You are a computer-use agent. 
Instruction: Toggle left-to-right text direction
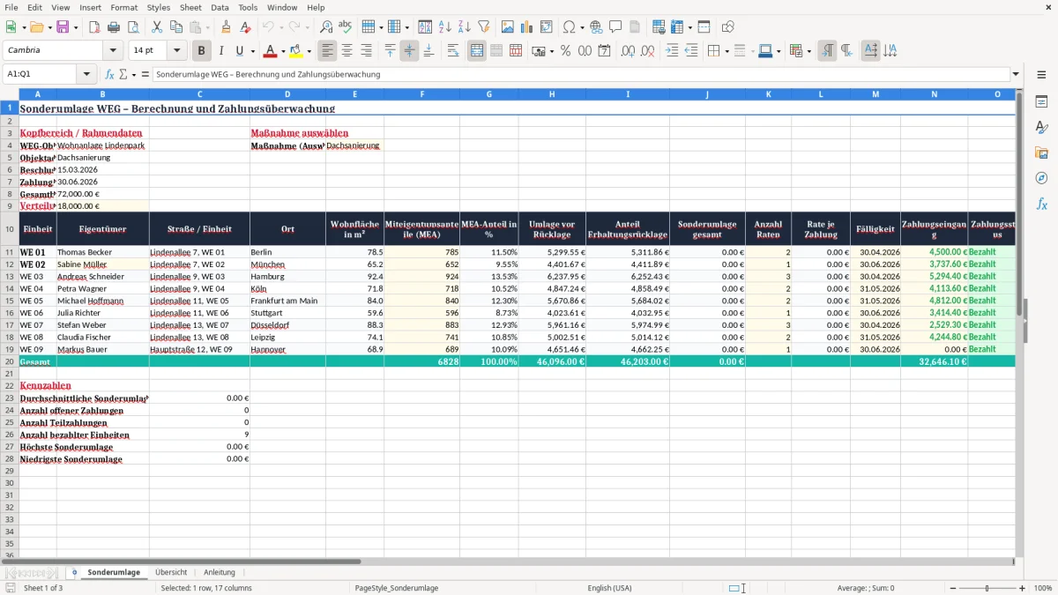coord(827,51)
